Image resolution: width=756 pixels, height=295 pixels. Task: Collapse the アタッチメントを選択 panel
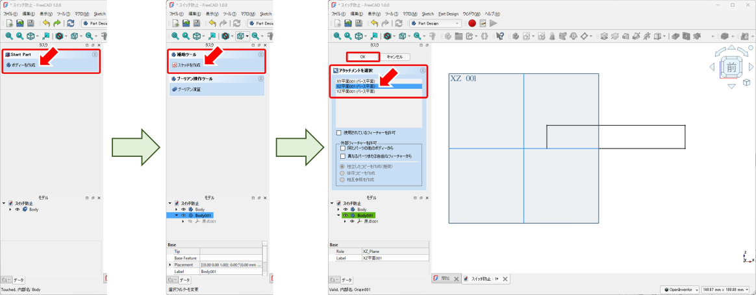(x=422, y=70)
